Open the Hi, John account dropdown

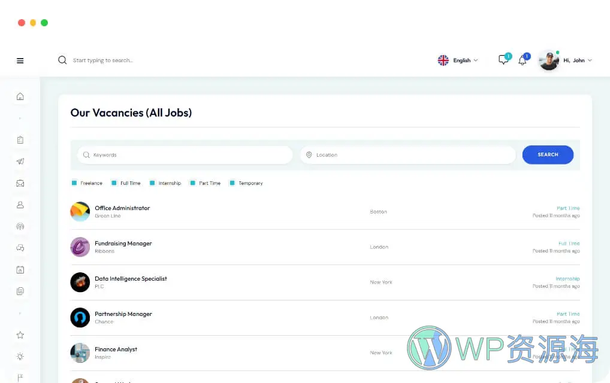[576, 60]
